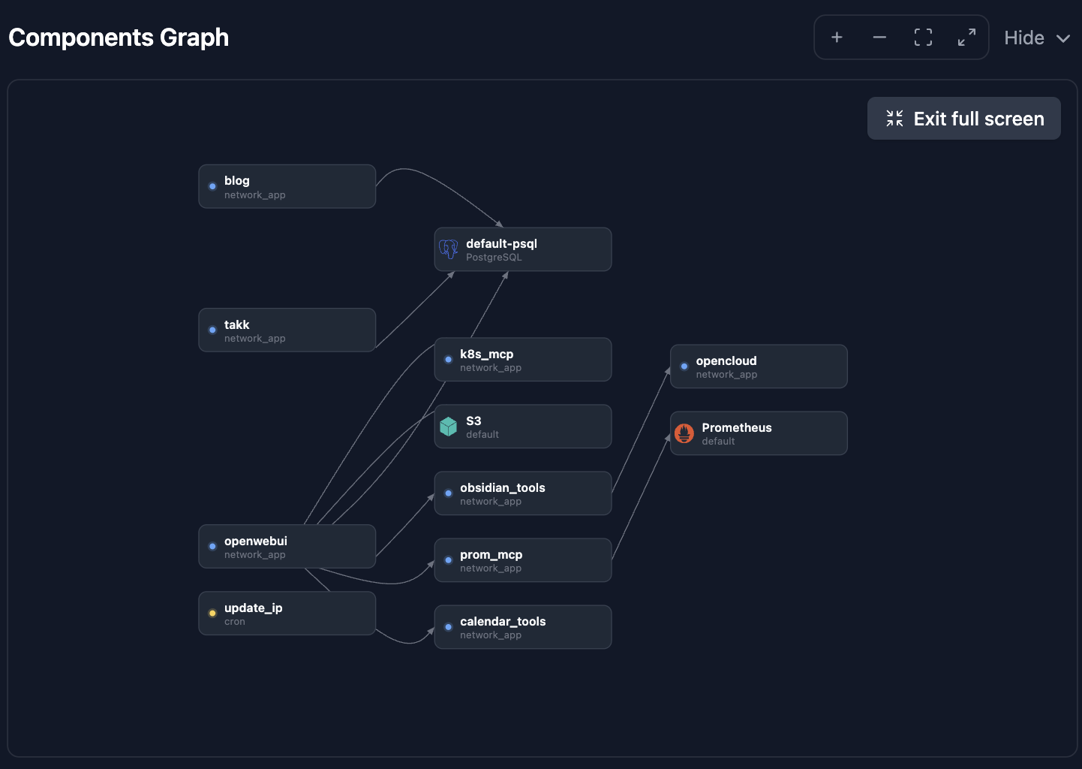Viewport: 1082px width, 769px height.
Task: Open the k8s_mcp node
Action: point(523,360)
